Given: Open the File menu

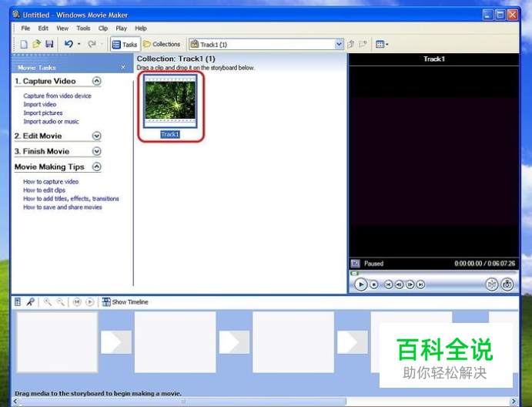Looking at the screenshot, I should (x=25, y=29).
